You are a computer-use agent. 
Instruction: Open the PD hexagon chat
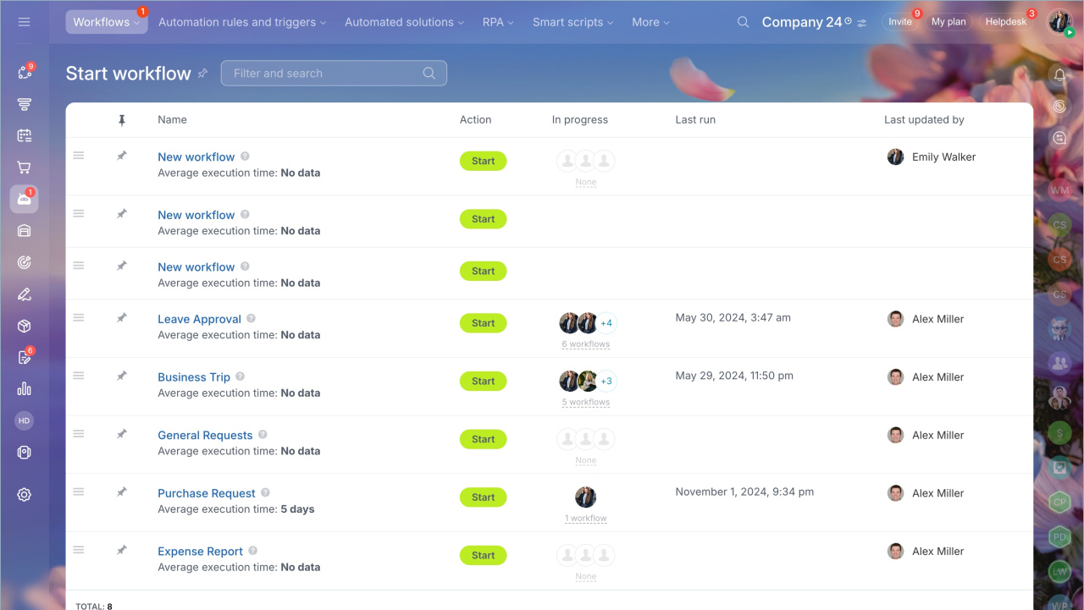pos(1059,536)
